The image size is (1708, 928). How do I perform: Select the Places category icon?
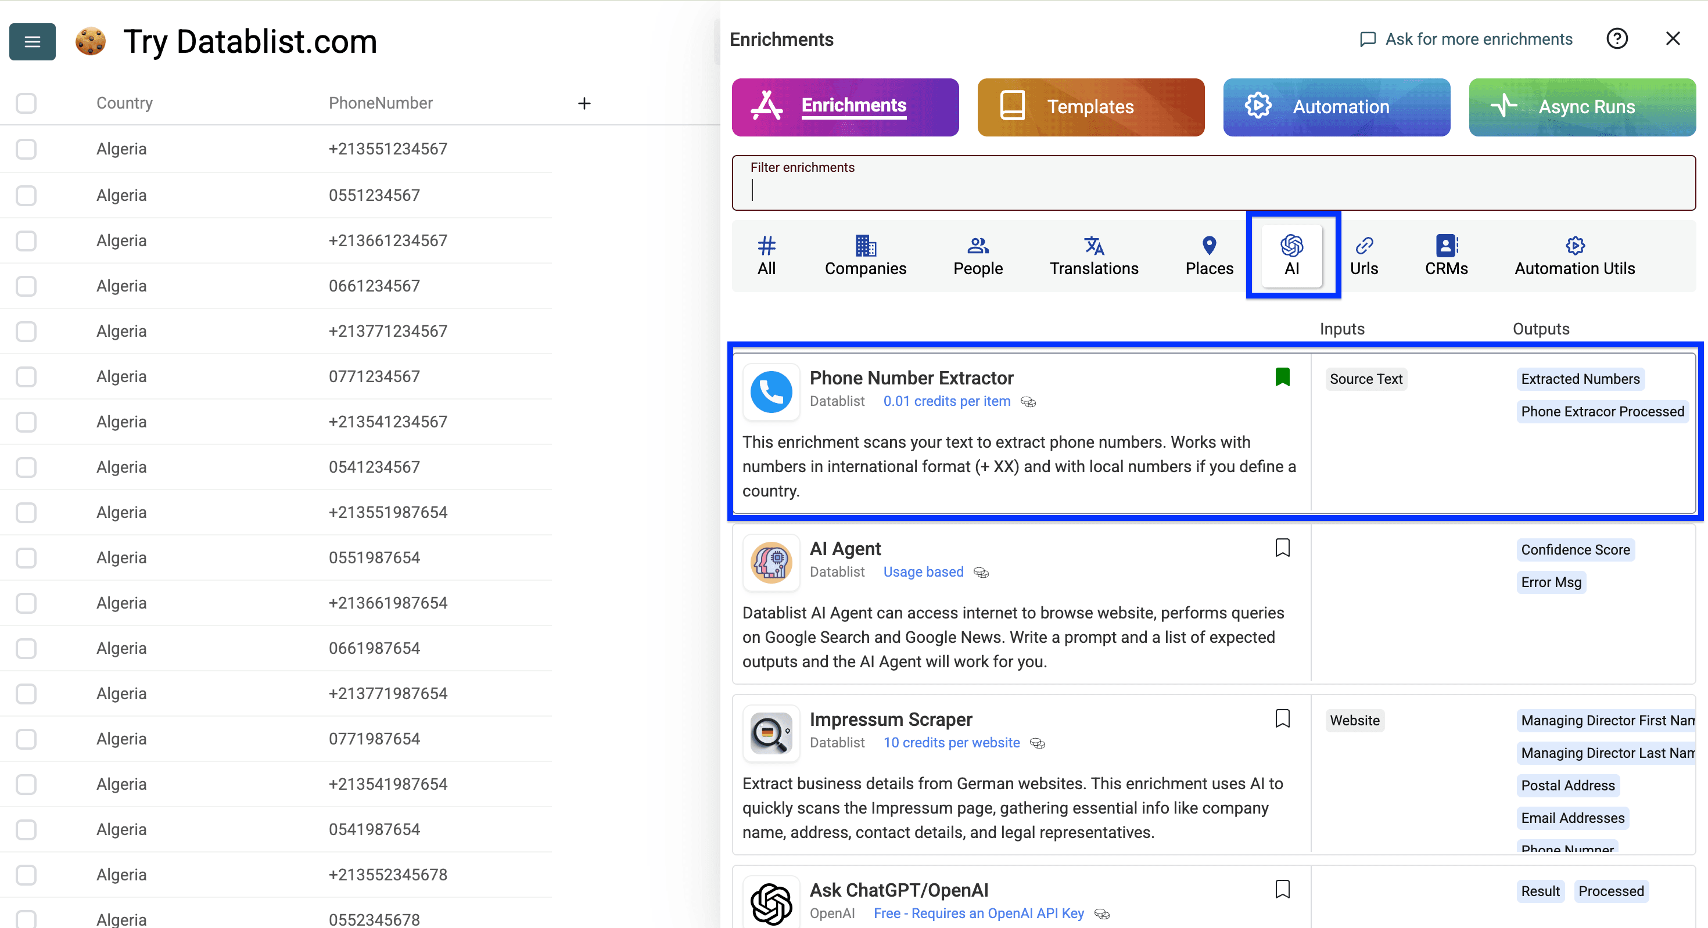[1209, 255]
